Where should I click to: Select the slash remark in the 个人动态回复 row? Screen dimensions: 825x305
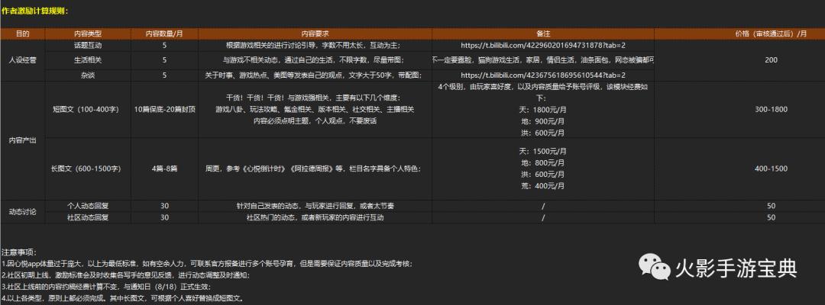(x=543, y=206)
